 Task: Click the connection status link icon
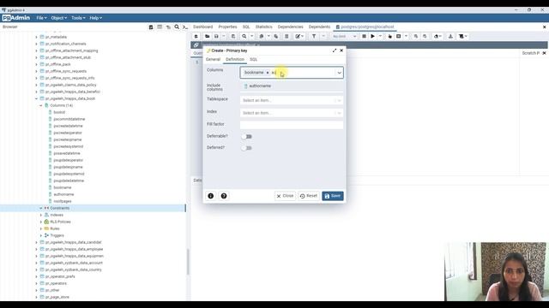(196, 45)
